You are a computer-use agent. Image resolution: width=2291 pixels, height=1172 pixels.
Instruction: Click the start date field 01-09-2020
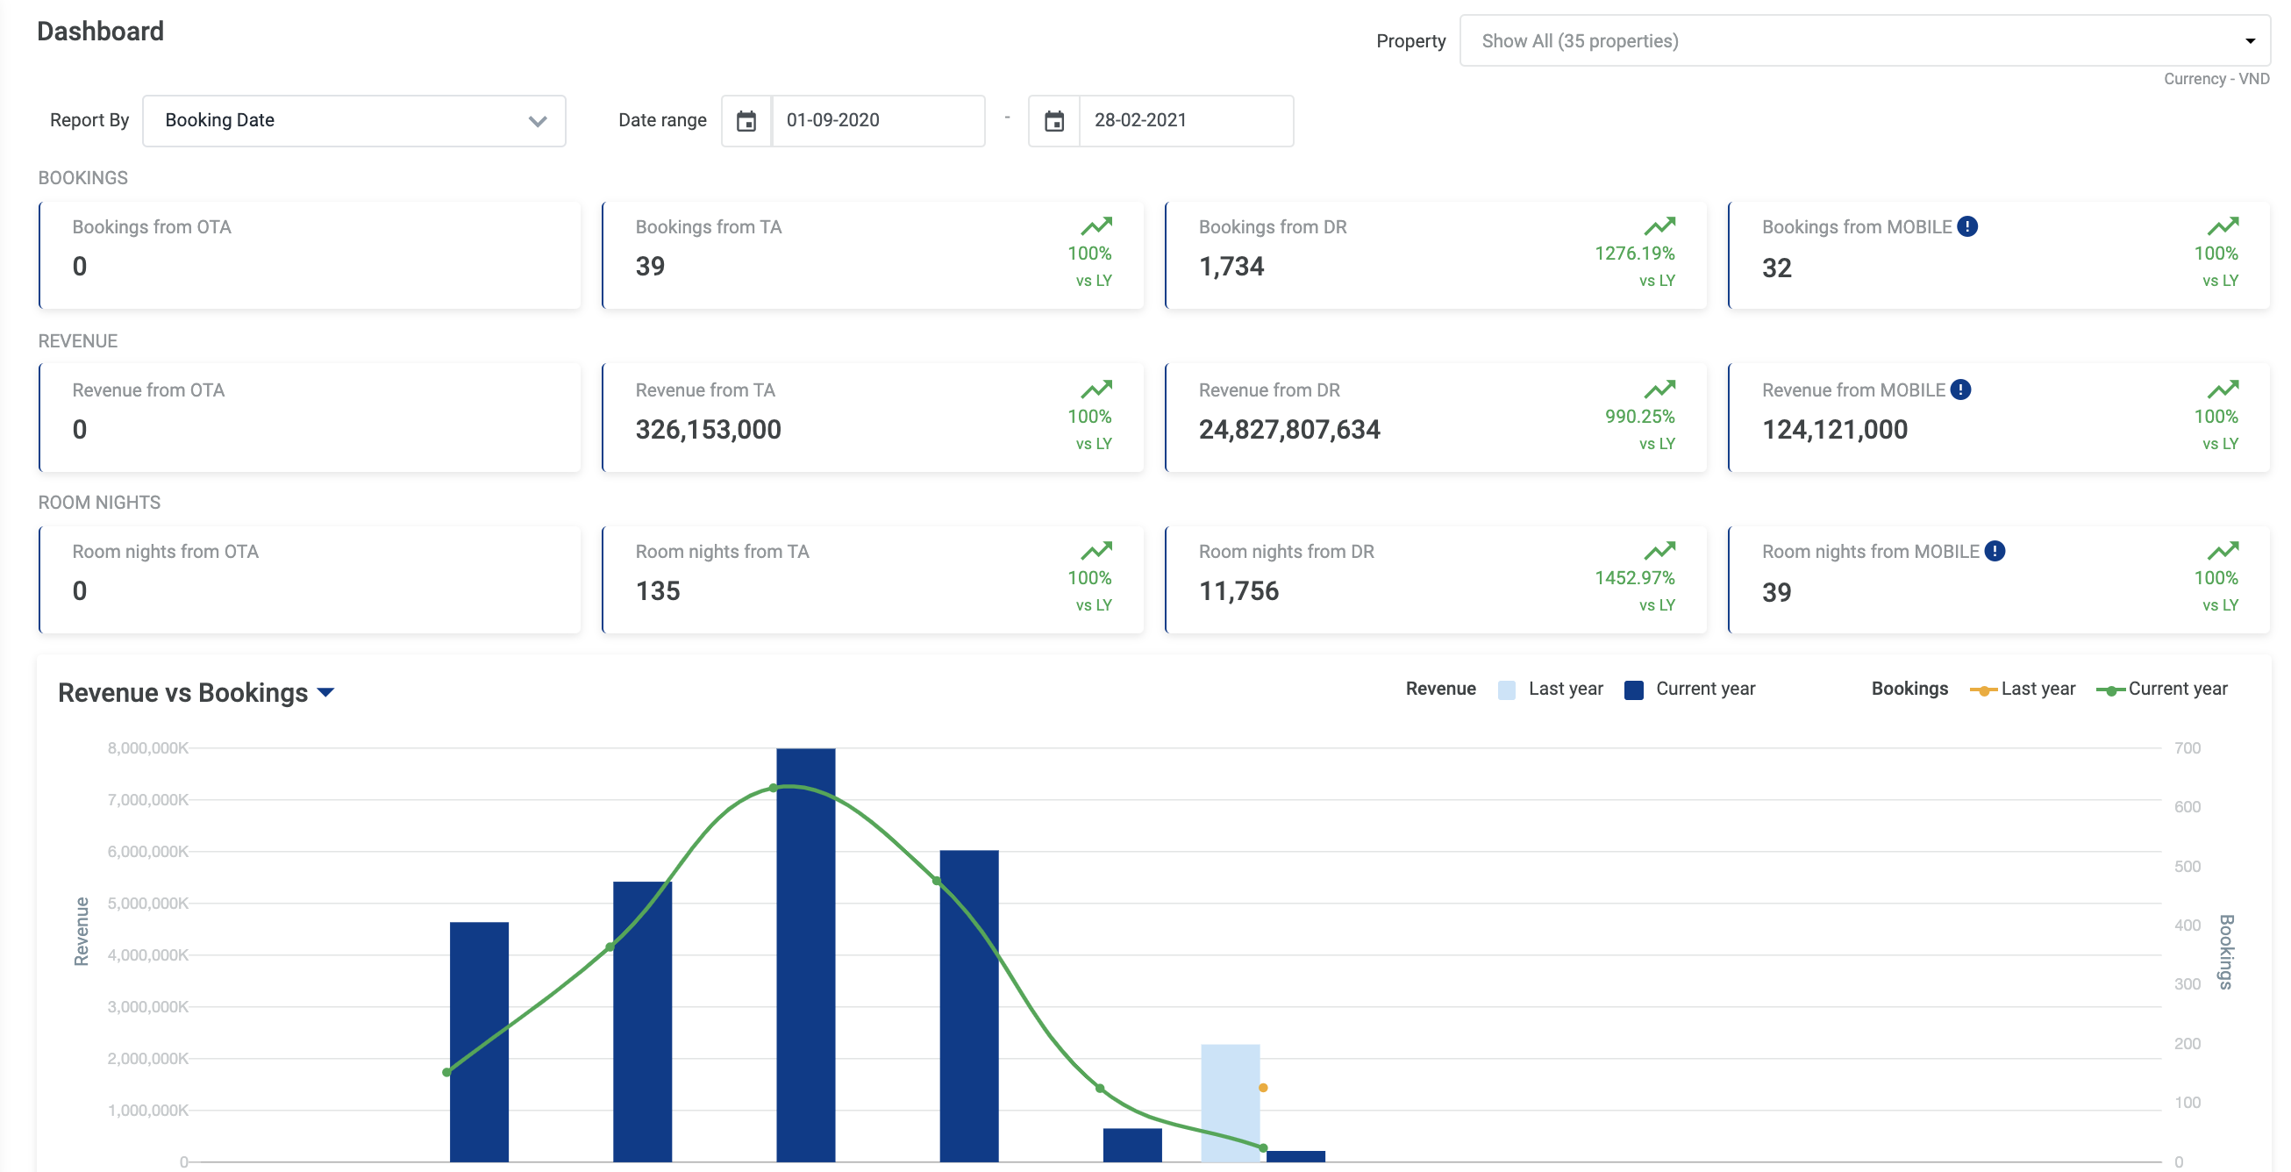tap(877, 121)
